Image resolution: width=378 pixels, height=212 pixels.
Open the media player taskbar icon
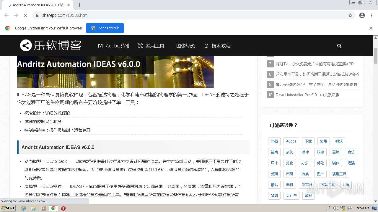pos(43,208)
